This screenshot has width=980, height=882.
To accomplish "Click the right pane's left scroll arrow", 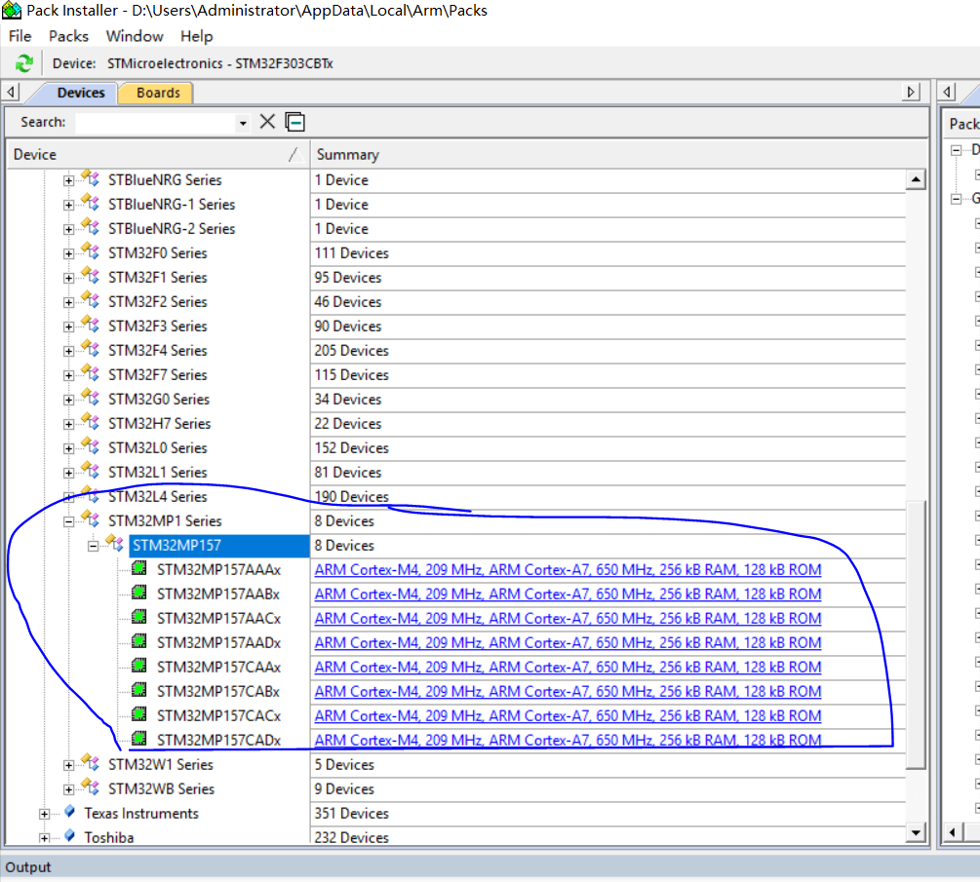I will 952,832.
